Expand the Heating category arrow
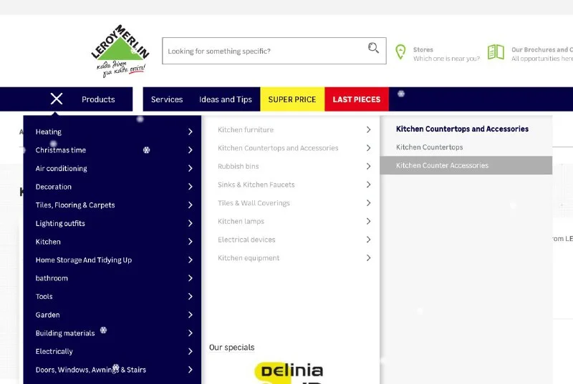 tap(190, 132)
